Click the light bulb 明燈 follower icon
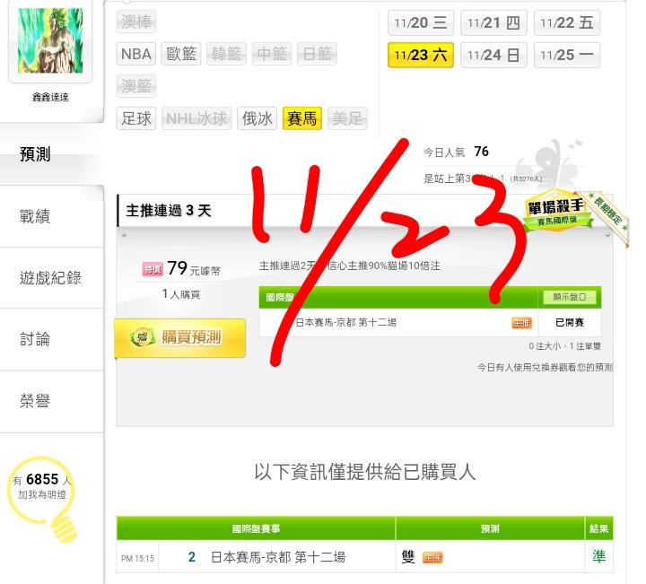 click(43, 499)
